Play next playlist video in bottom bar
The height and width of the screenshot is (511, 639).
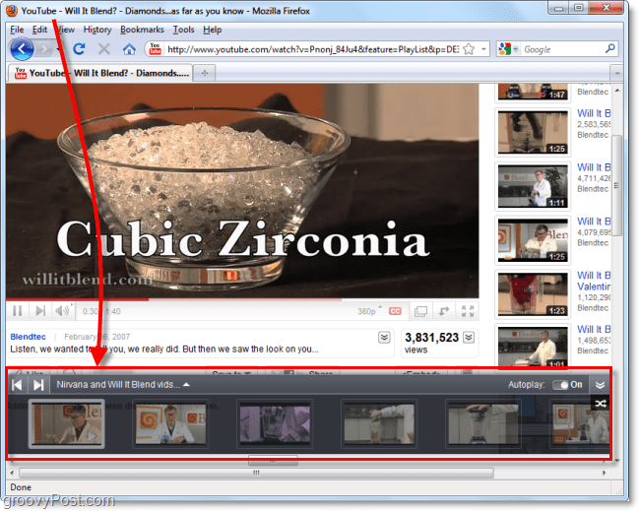coord(38,385)
